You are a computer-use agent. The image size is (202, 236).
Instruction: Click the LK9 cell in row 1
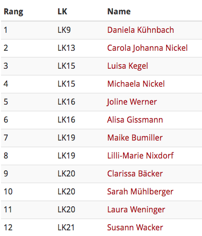point(64,30)
